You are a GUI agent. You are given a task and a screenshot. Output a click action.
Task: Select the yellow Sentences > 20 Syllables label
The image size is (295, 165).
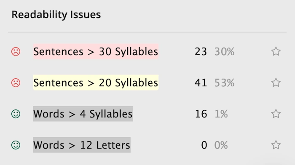[96, 82]
